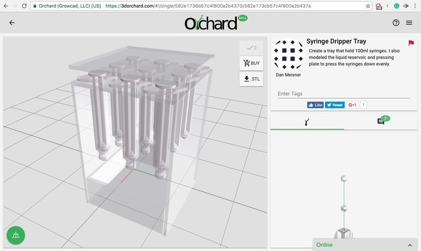Download the model as .STL
The height and width of the screenshot is (251, 421).
250,80
